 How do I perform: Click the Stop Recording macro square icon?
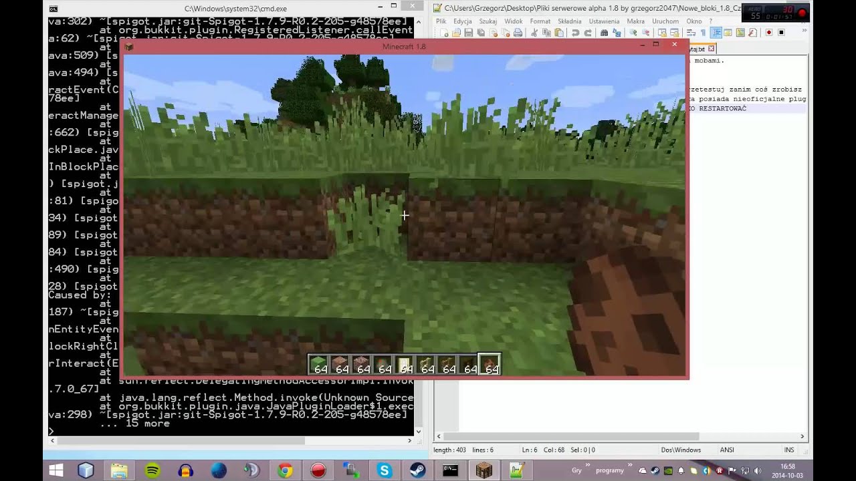pos(781,33)
